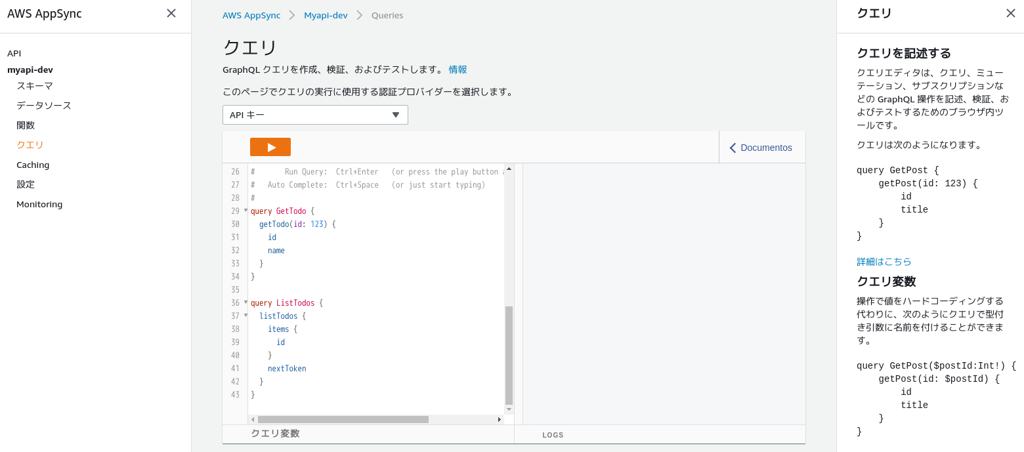Image resolution: width=1024 pixels, height=452 pixels.
Task: Click the Queries breadcrumb text
Action: tap(387, 15)
